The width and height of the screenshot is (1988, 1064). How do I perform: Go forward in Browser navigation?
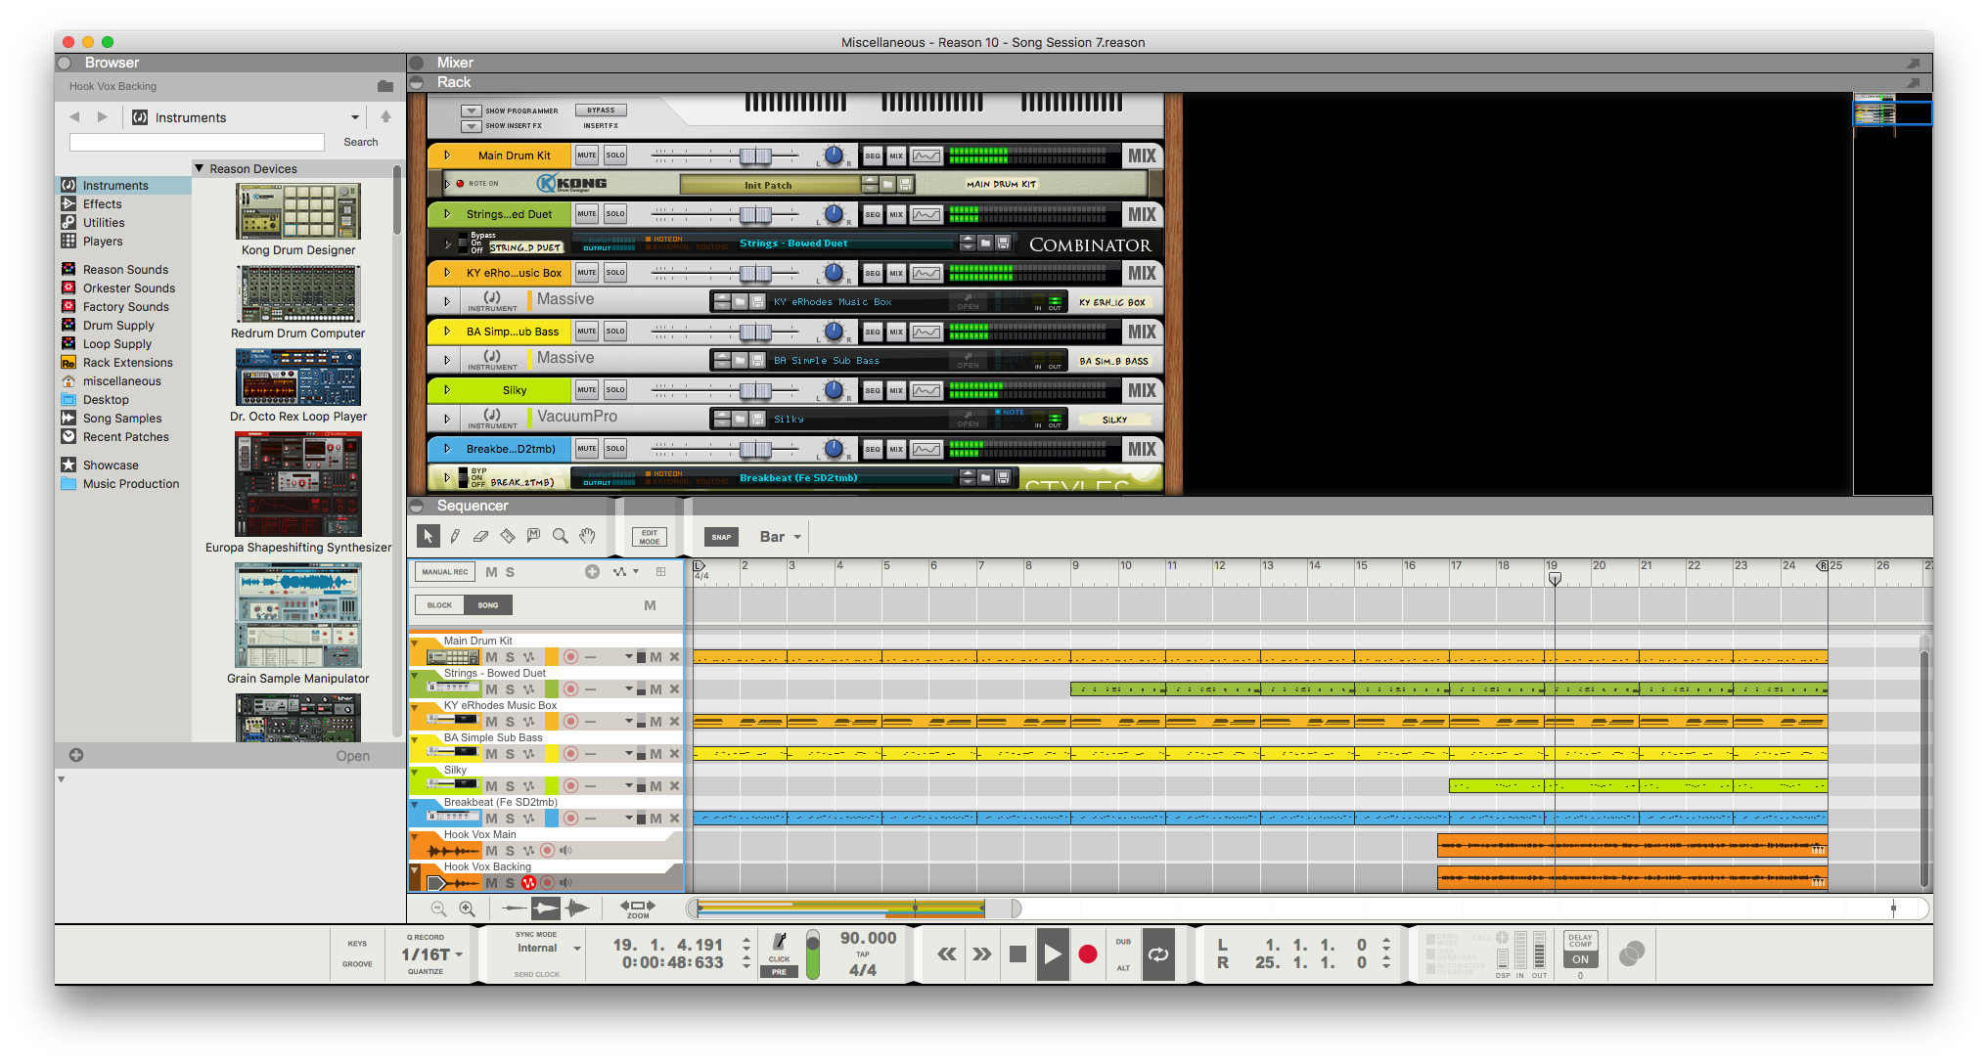pyautogui.click(x=103, y=117)
